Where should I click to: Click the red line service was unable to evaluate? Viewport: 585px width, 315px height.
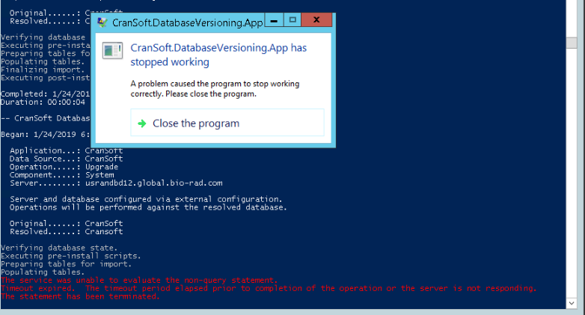coord(139,280)
